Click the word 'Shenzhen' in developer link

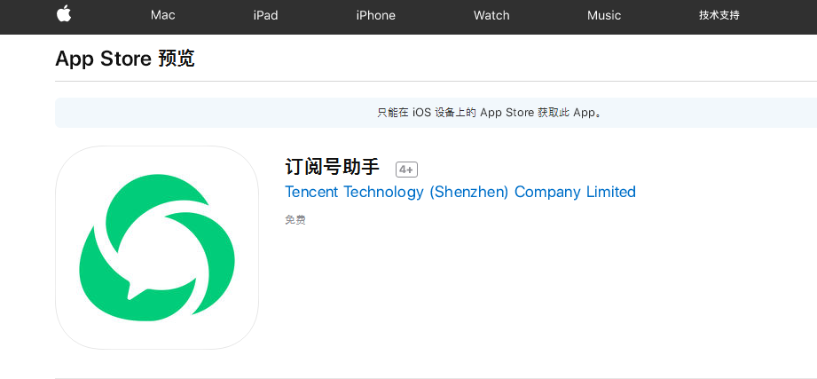tap(469, 192)
